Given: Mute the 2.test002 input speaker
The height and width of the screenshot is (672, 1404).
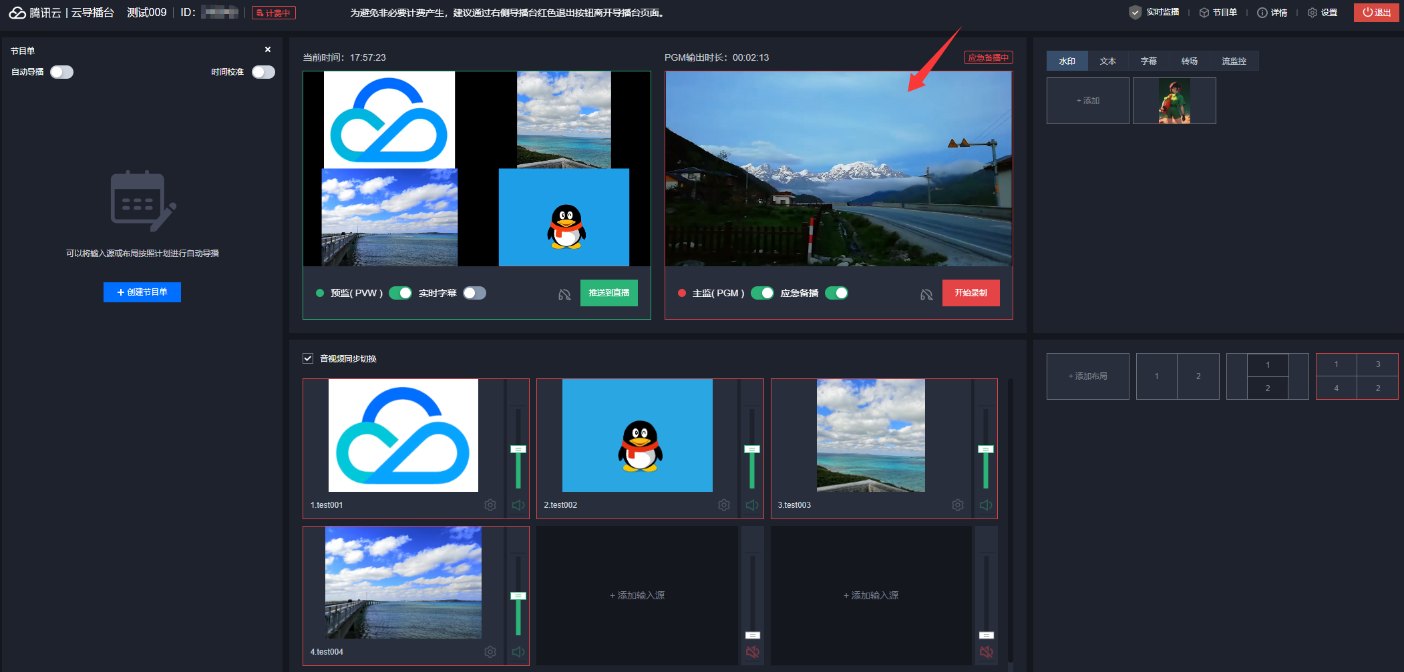Looking at the screenshot, I should (752, 505).
